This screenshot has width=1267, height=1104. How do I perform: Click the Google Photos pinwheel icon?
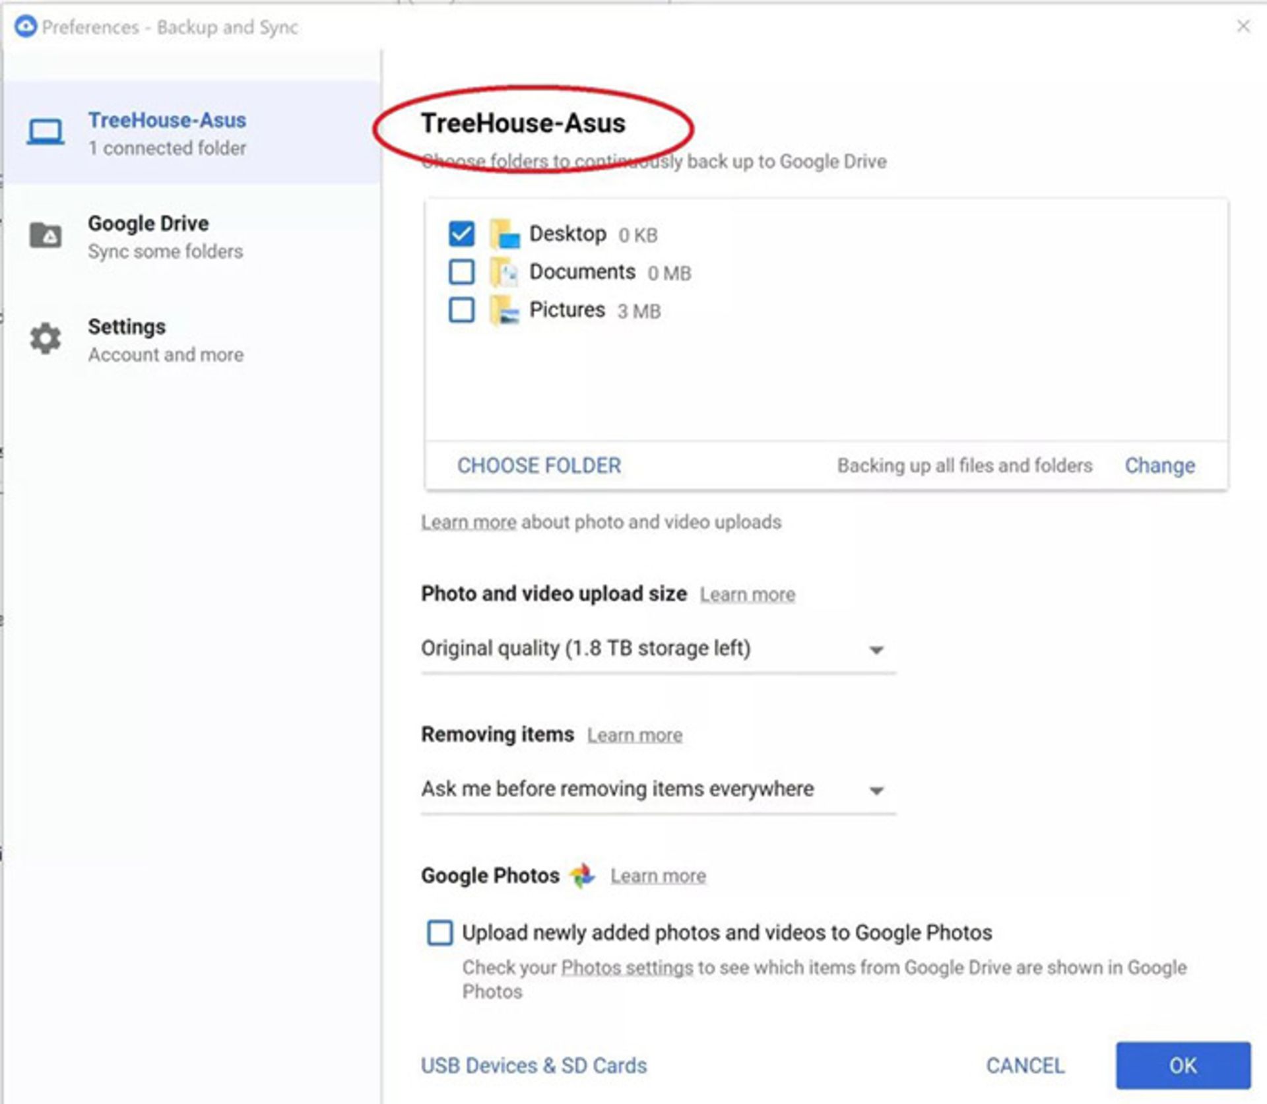click(583, 875)
